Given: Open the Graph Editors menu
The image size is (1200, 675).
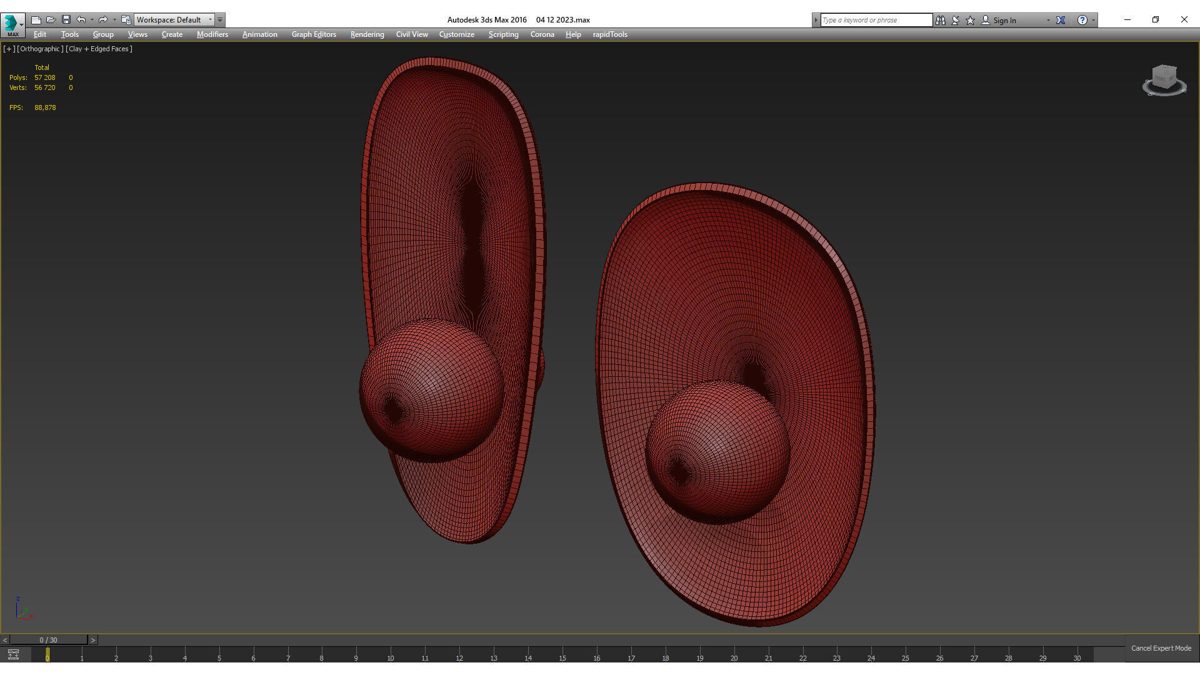Looking at the screenshot, I should [x=314, y=34].
